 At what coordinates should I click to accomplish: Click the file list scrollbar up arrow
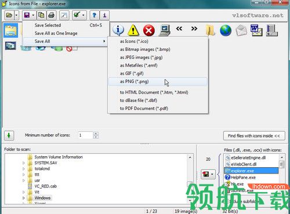(282, 157)
